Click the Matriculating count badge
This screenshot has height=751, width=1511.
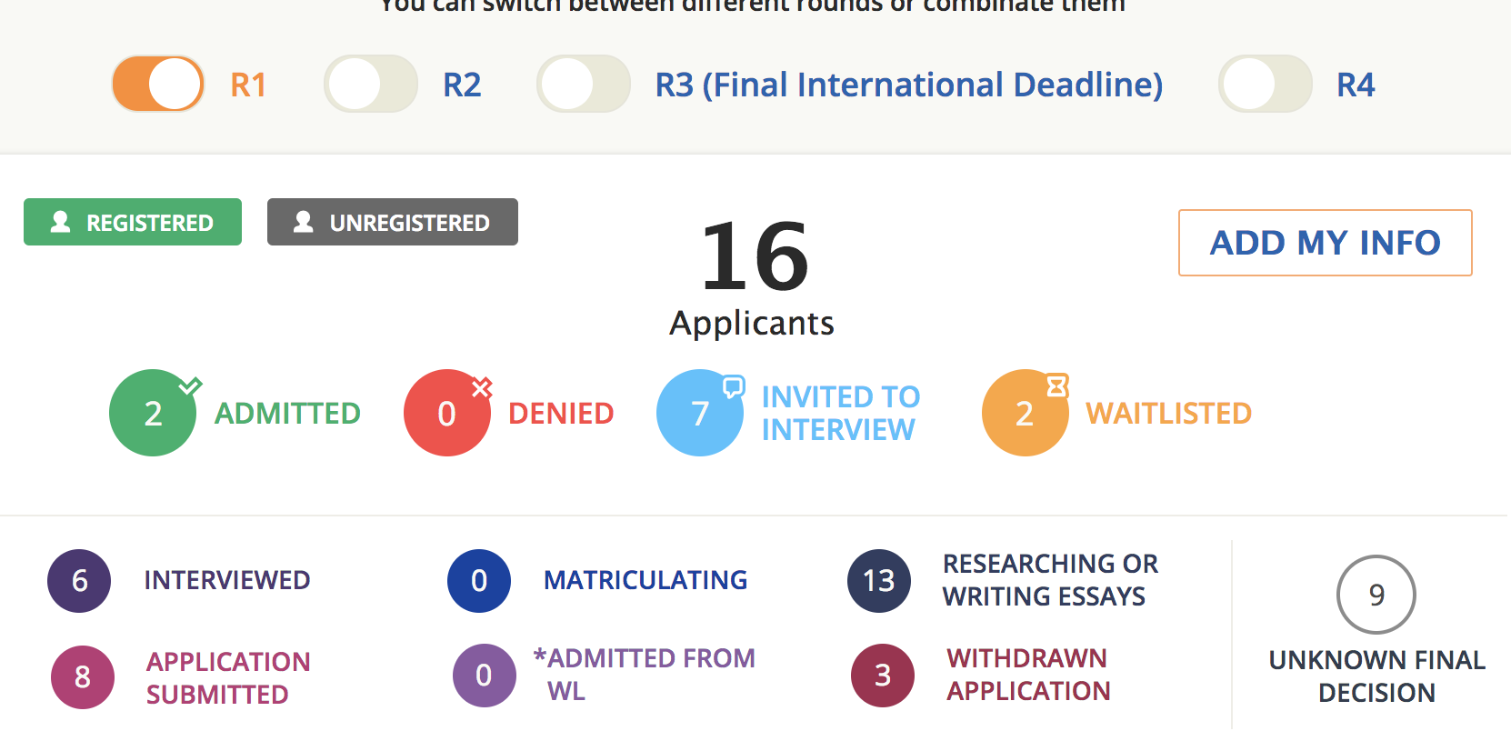(x=478, y=581)
